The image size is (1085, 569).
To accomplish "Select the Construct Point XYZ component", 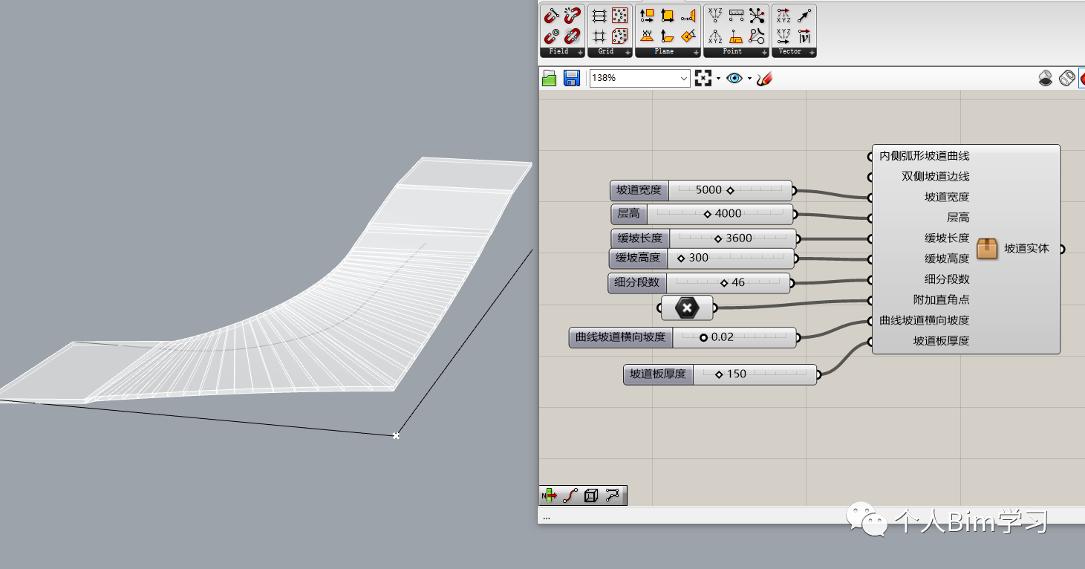I will [715, 15].
